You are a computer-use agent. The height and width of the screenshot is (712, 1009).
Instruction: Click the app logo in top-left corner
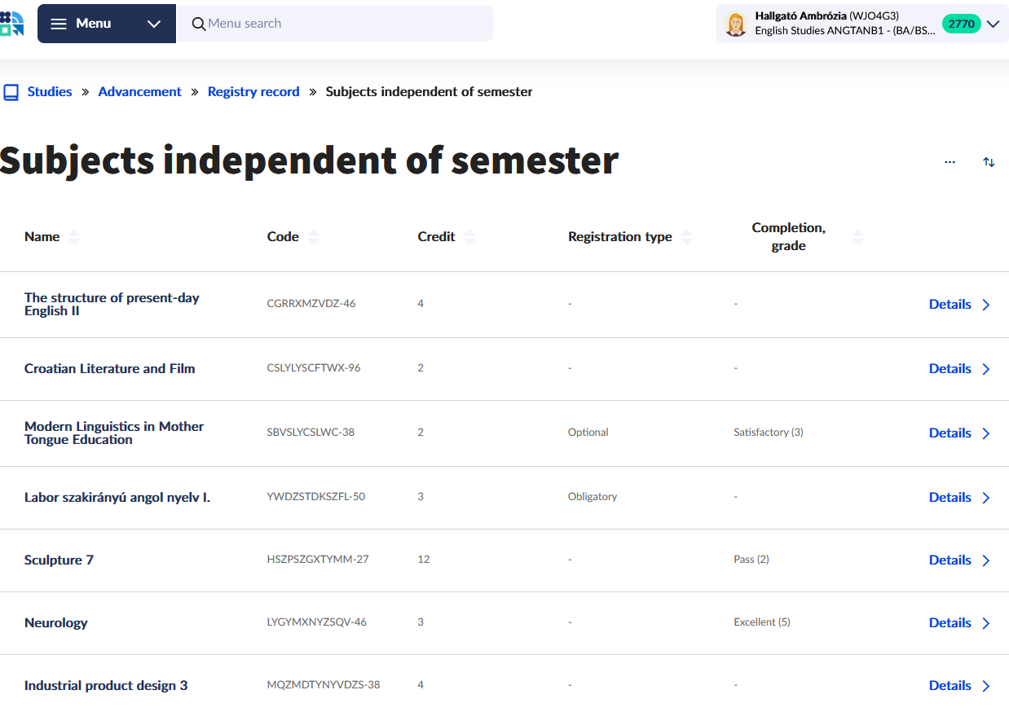[12, 24]
